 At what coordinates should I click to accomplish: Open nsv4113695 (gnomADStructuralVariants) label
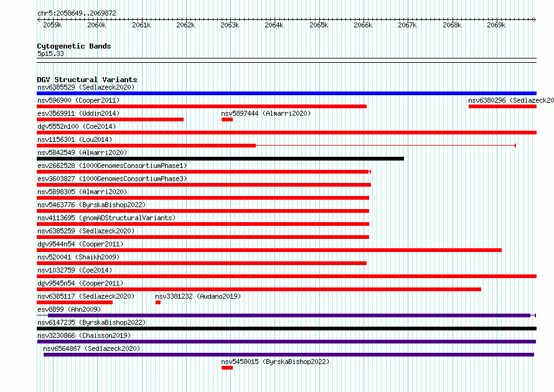pos(106,218)
